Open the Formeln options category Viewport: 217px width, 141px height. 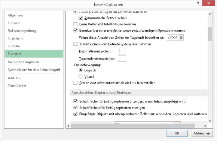pos(14,23)
